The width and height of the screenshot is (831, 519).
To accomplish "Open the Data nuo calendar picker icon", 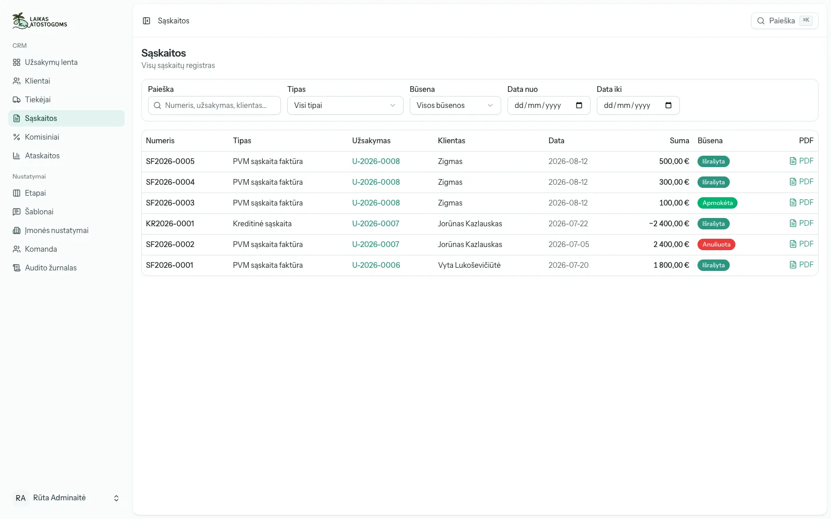I will 579,105.
